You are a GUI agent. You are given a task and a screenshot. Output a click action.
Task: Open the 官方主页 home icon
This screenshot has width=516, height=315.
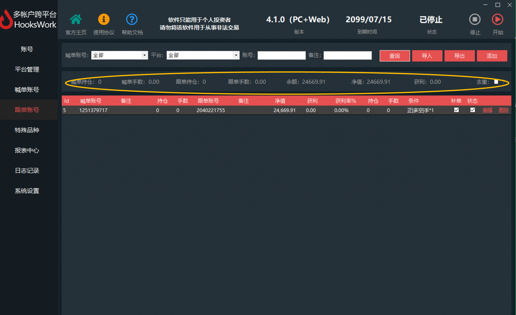point(76,19)
